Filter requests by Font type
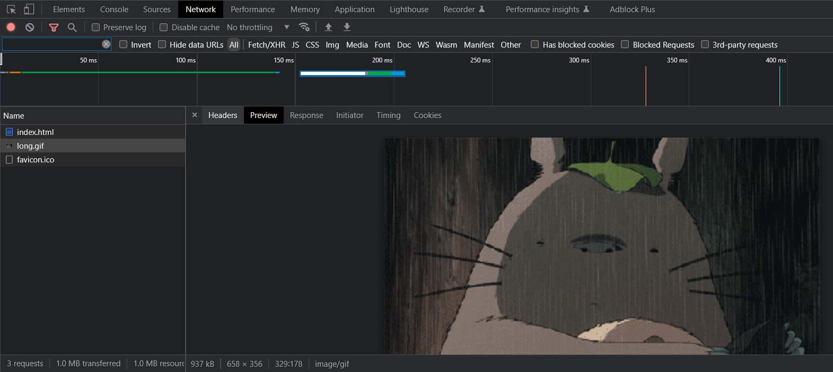The image size is (833, 372). tap(382, 44)
